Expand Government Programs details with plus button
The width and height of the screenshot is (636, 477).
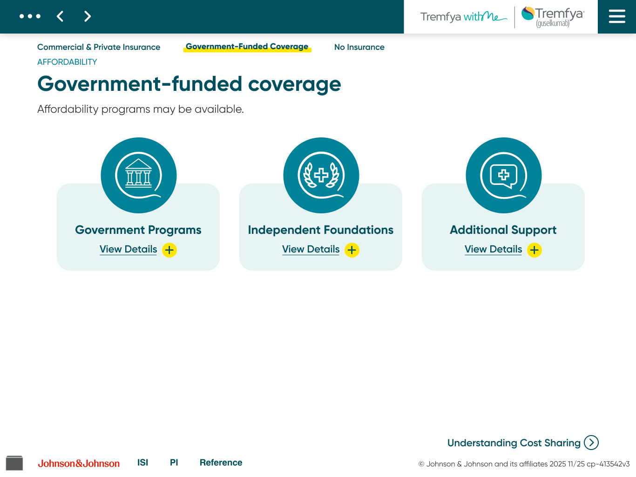click(x=169, y=250)
